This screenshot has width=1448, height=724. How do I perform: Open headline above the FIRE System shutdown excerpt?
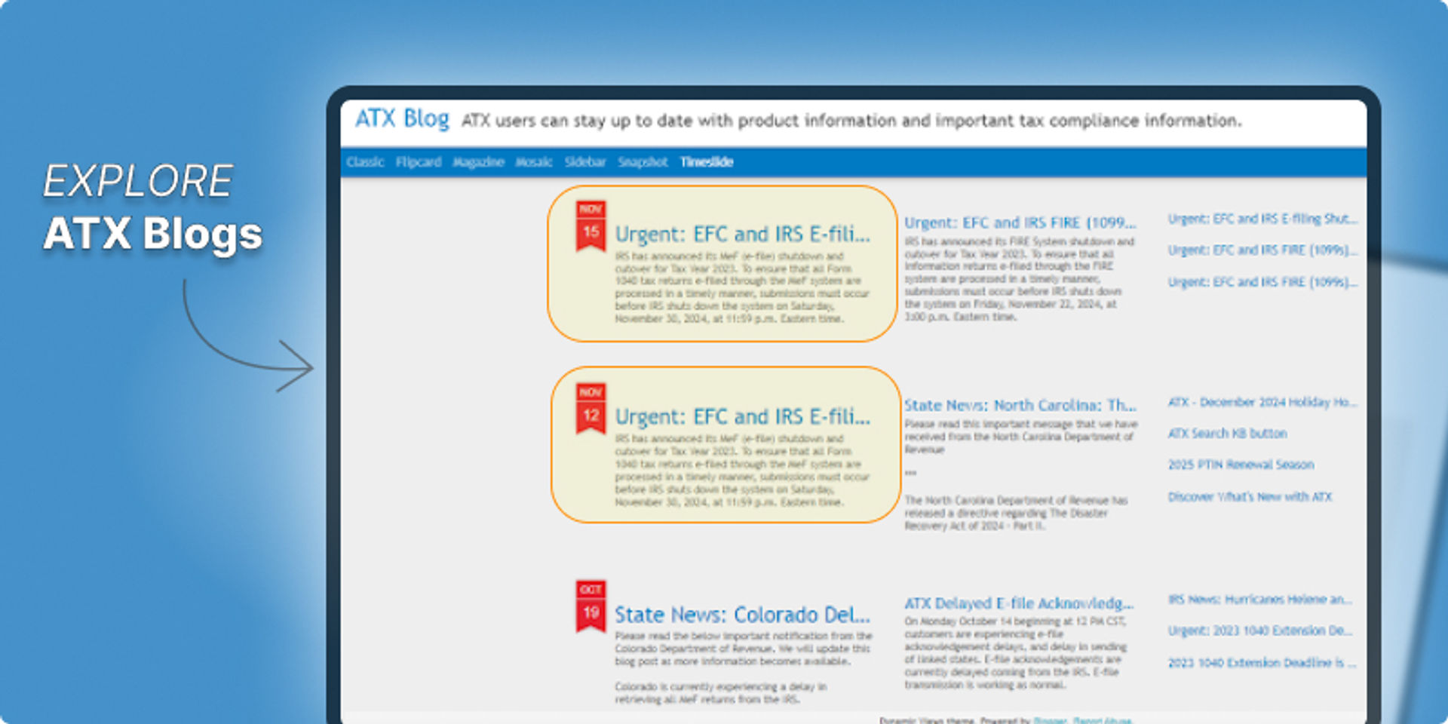pyautogui.click(x=1020, y=223)
